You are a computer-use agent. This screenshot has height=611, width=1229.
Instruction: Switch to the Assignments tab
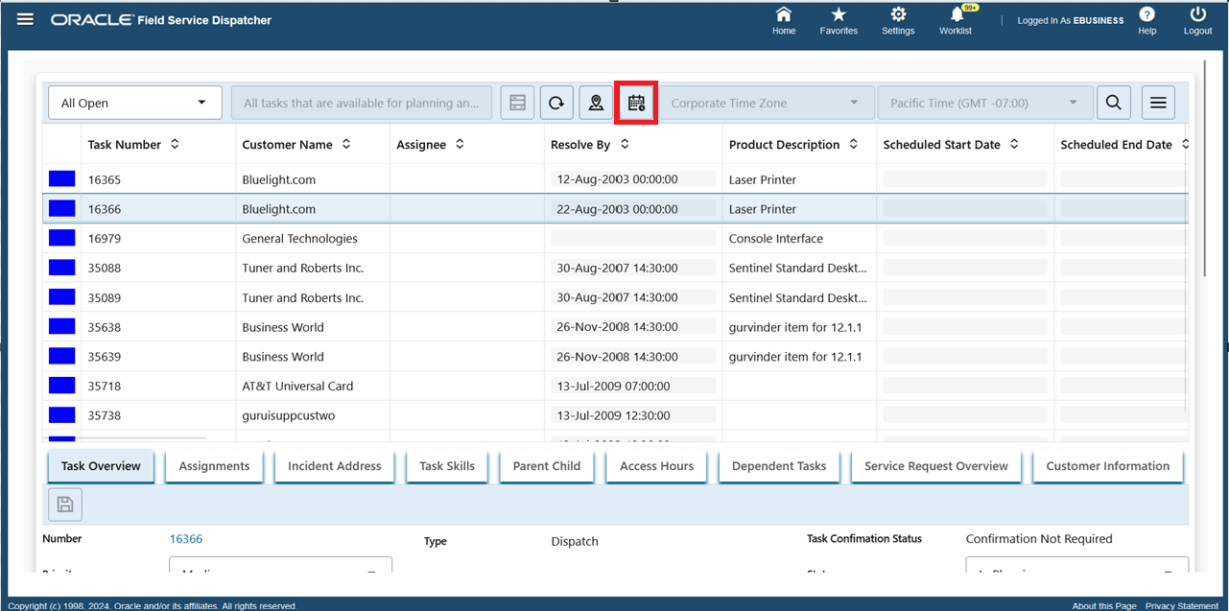(214, 466)
